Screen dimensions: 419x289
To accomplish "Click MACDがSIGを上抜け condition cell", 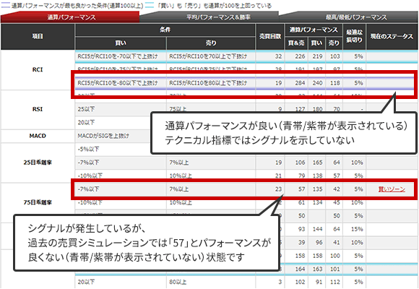I will tap(103, 136).
